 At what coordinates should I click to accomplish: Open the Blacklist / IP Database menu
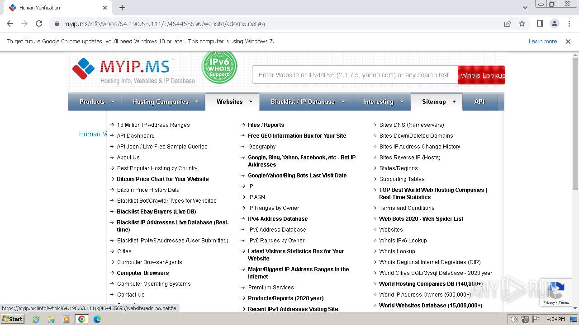(x=303, y=102)
